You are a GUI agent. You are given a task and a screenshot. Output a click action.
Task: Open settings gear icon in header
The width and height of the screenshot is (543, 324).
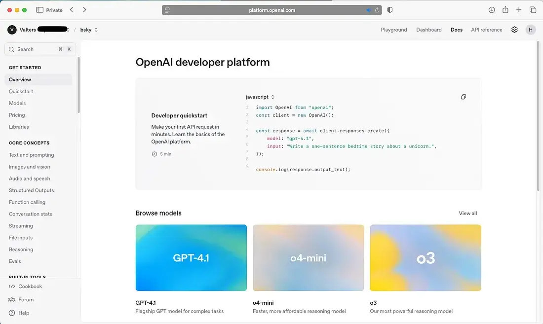point(514,30)
